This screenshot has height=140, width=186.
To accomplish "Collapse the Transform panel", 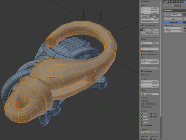I will [141, 2].
